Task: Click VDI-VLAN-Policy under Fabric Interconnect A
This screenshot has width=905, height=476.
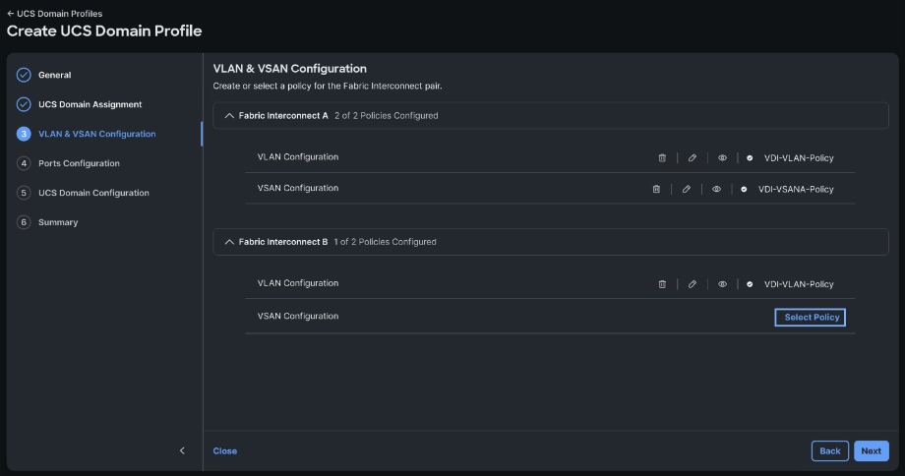Action: click(799, 158)
